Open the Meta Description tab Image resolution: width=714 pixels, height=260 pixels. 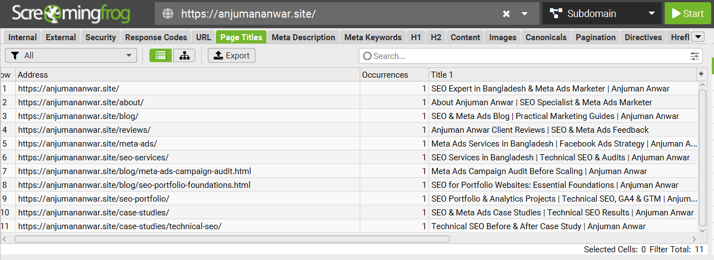[x=303, y=37]
